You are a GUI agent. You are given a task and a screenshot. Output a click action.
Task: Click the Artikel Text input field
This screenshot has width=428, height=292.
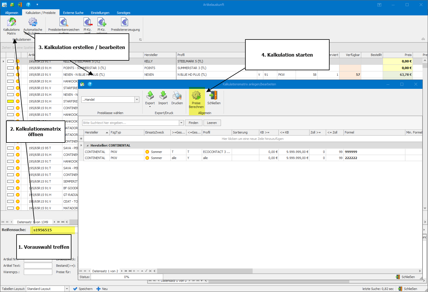click(x=38, y=266)
